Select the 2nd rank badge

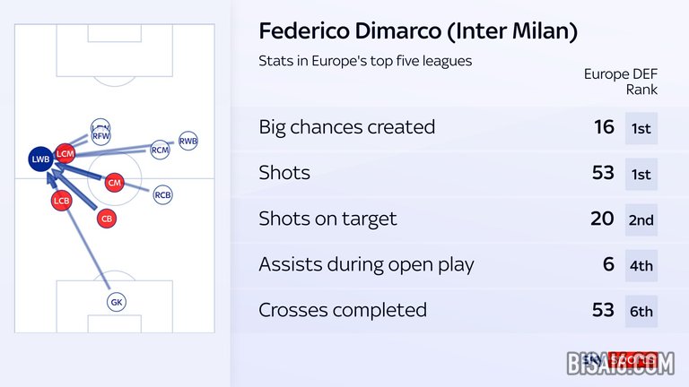coord(641,219)
